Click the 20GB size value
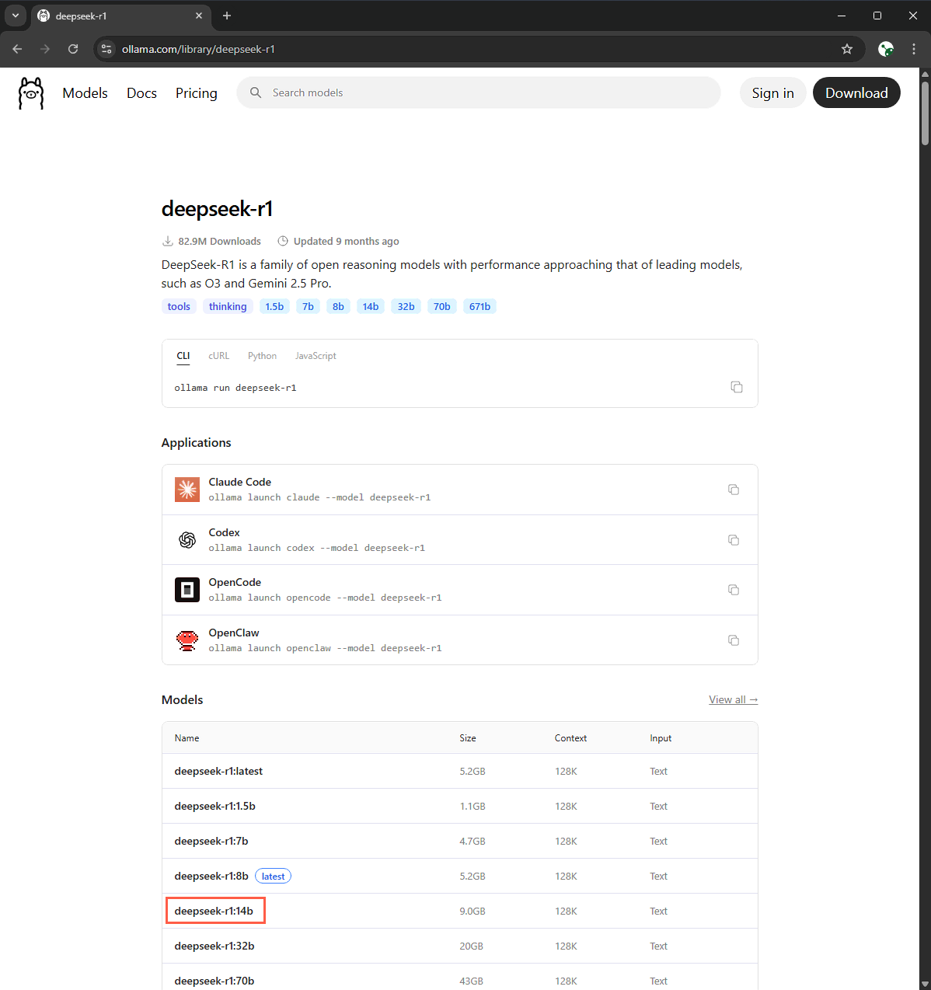This screenshot has width=931, height=990. pyautogui.click(x=471, y=946)
